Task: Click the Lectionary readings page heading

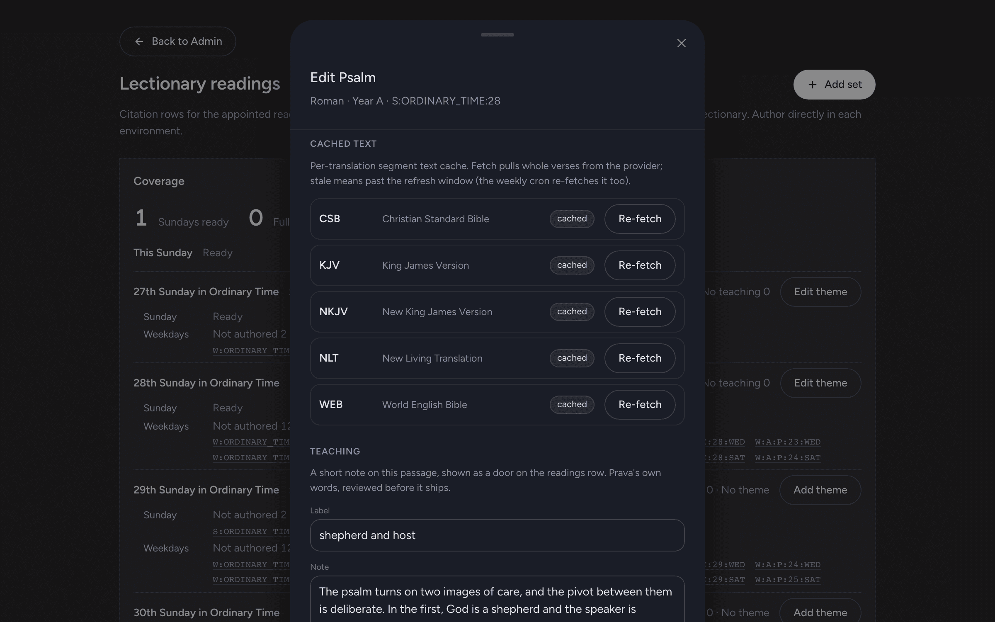Action: [200, 84]
